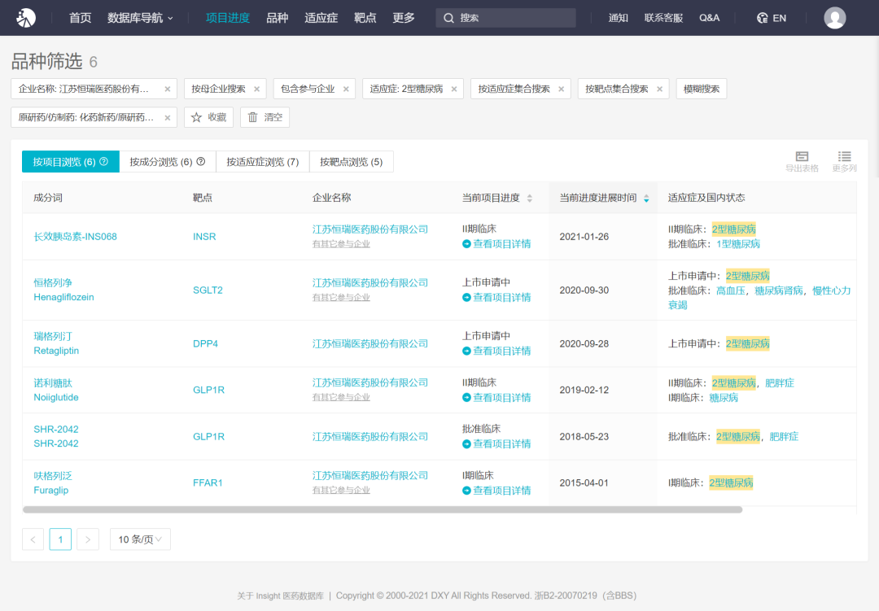Remove the 适应症: 2型糖尿病 filter tag
879x611 pixels.
454,89
